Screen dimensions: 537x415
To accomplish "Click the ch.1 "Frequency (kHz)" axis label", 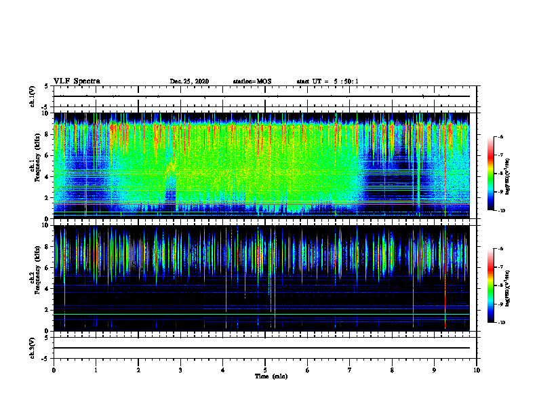I will point(38,158).
